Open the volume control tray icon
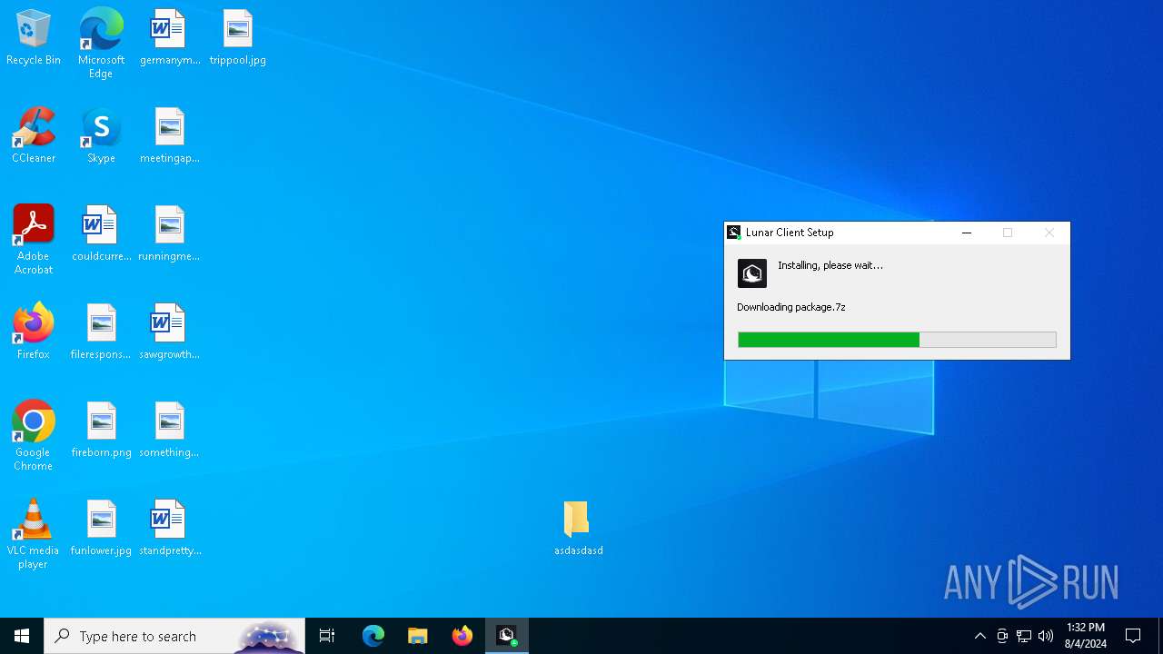 point(1046,636)
